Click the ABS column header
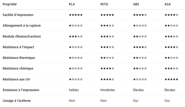 (136, 4)
